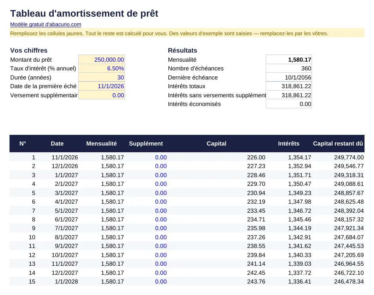Click the Dernière échéance value 10/1/2056

(x=289, y=78)
